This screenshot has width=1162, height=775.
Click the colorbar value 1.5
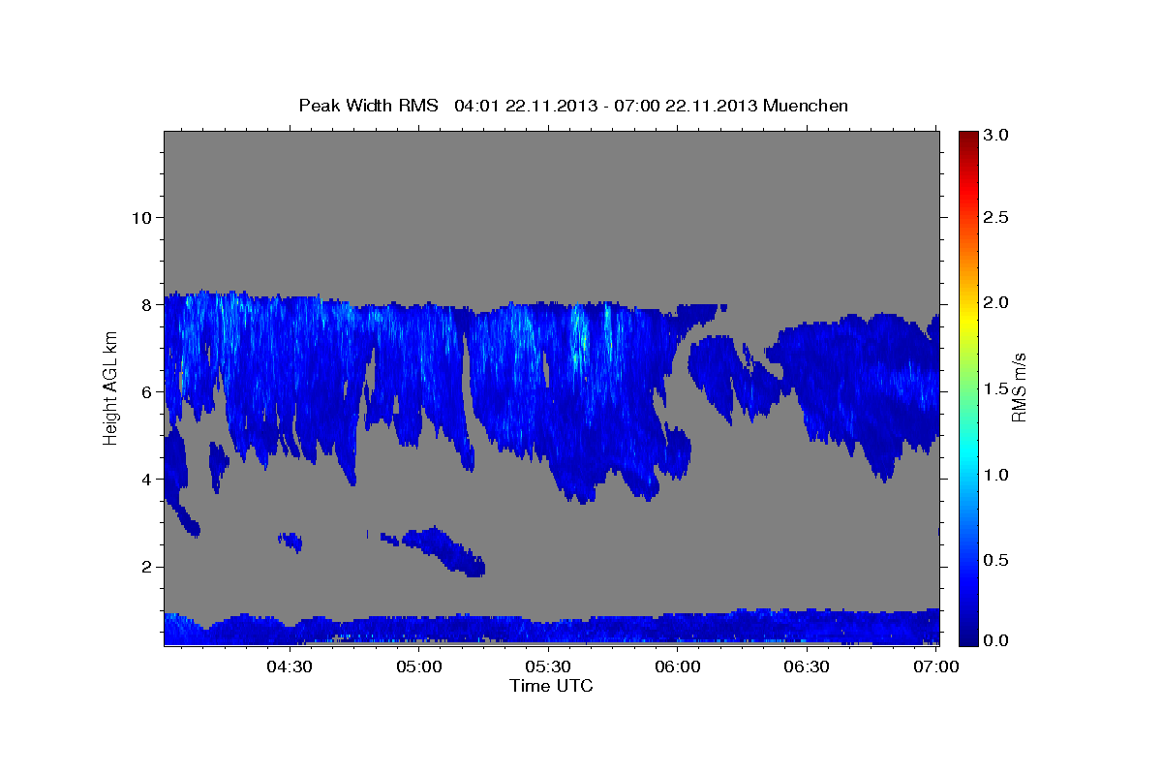coord(996,388)
